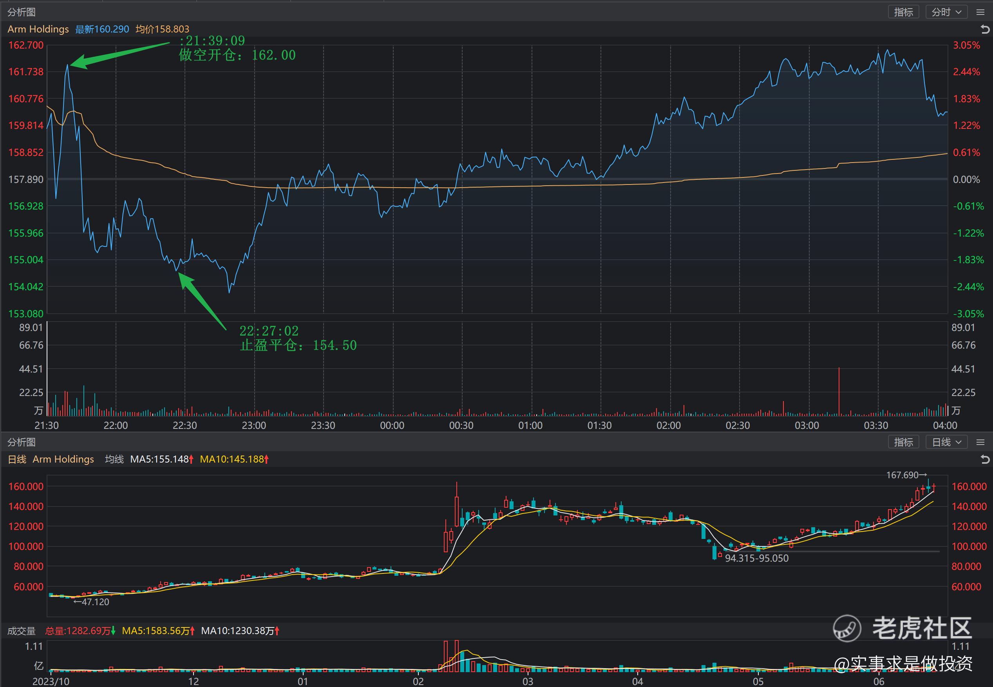This screenshot has width=993, height=687.
Task: Click the 167.690 high price marker on the daily chart
Action: (x=906, y=475)
